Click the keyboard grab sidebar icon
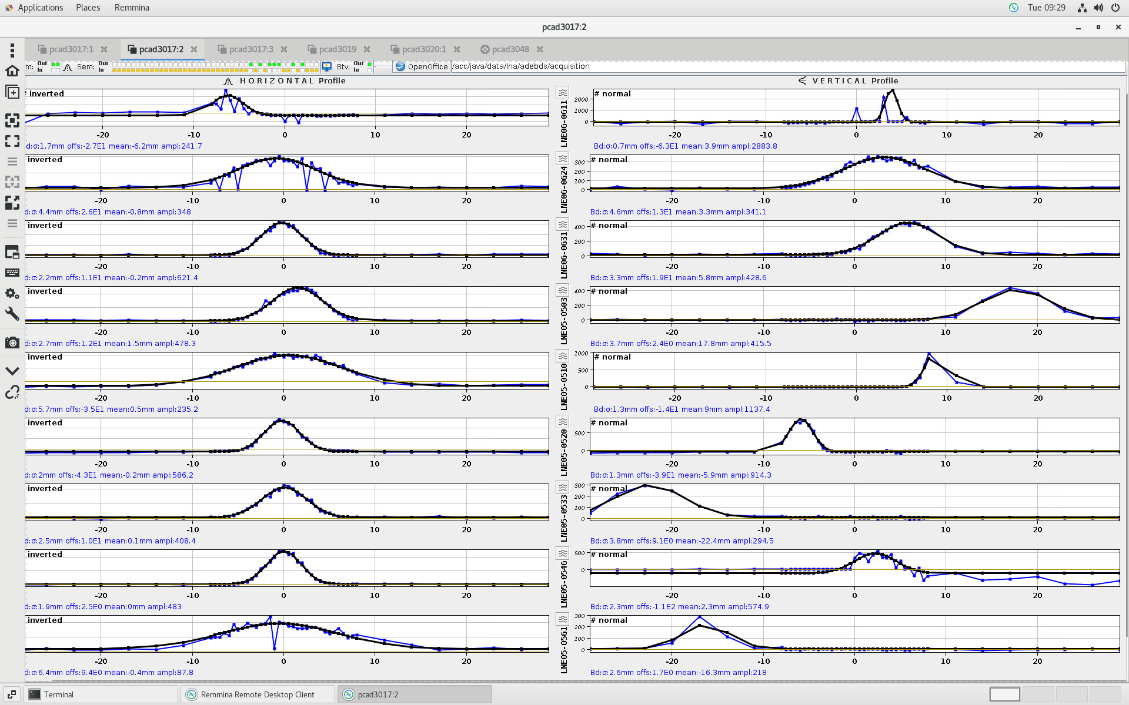The height and width of the screenshot is (705, 1129). 12,273
